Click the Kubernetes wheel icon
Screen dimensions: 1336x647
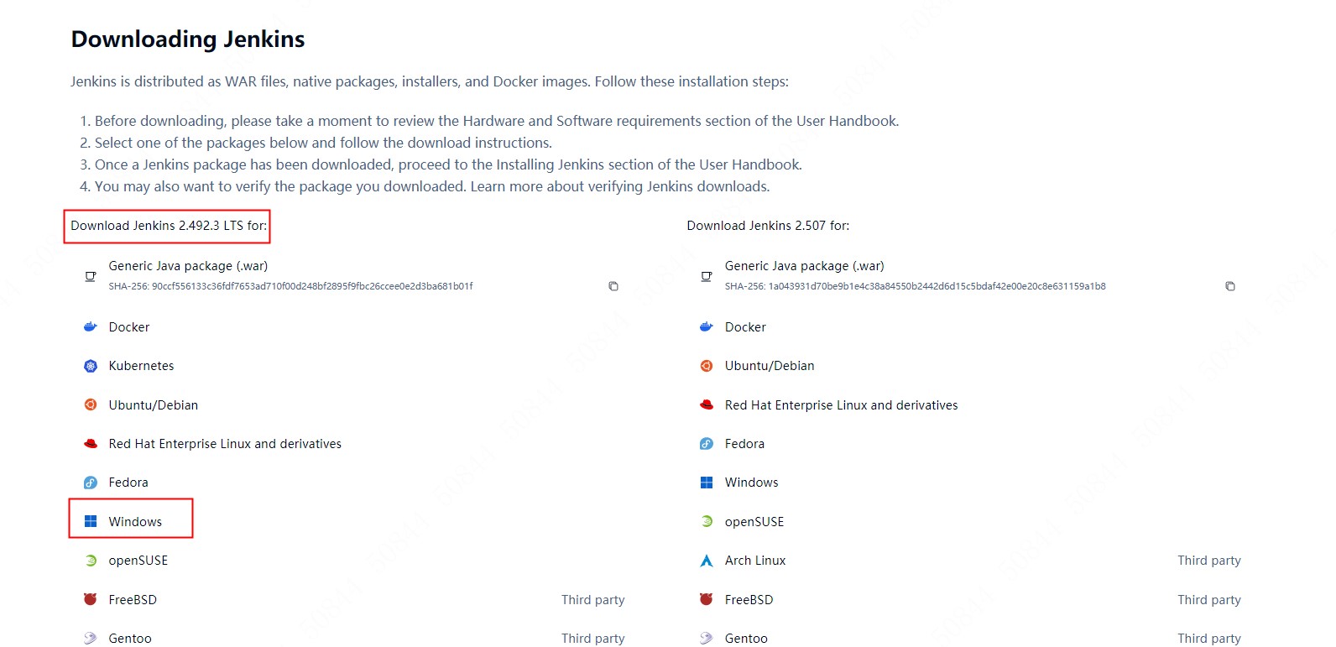[91, 366]
